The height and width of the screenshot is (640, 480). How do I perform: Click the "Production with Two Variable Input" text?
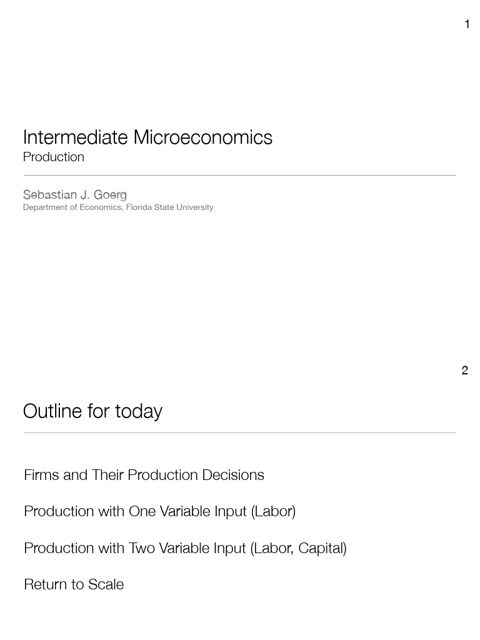click(135, 548)
